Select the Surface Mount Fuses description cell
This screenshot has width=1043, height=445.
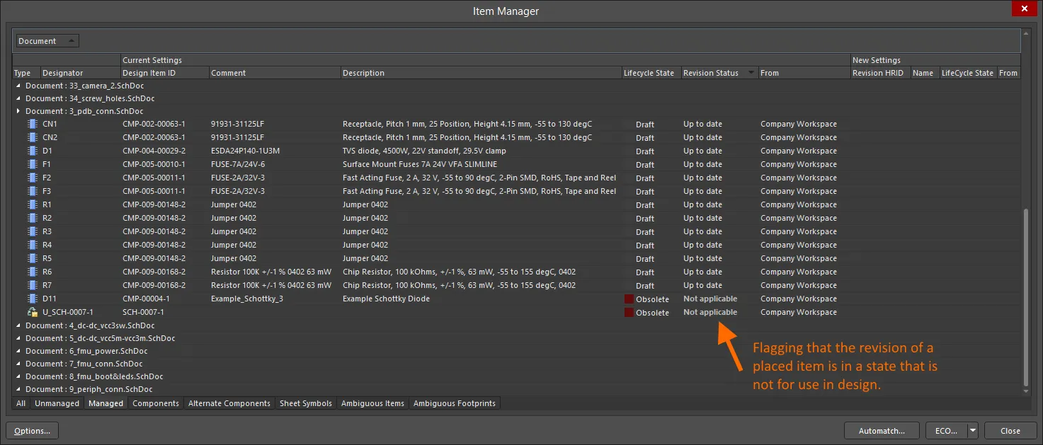pyautogui.click(x=420, y=164)
